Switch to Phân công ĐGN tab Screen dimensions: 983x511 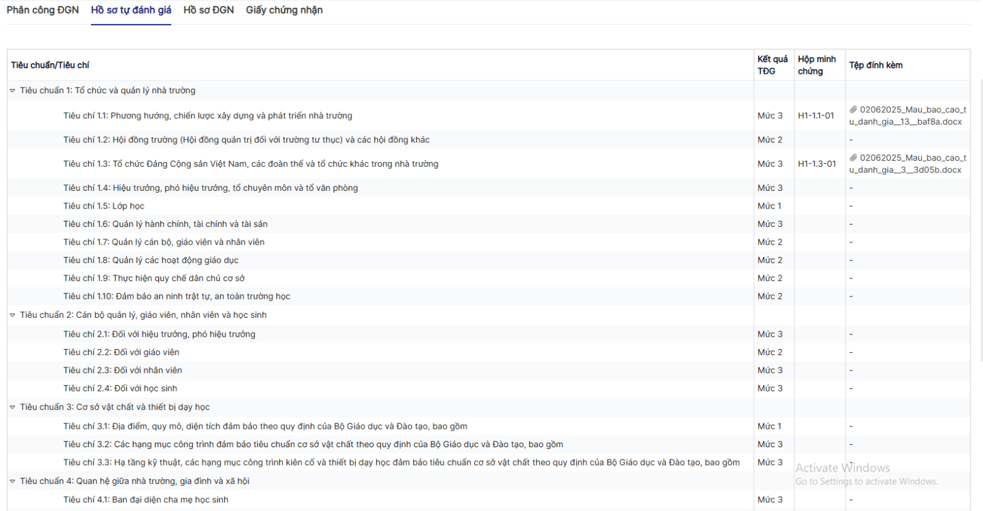[x=42, y=10]
